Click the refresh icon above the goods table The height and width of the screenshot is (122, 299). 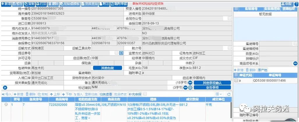pos(229,94)
